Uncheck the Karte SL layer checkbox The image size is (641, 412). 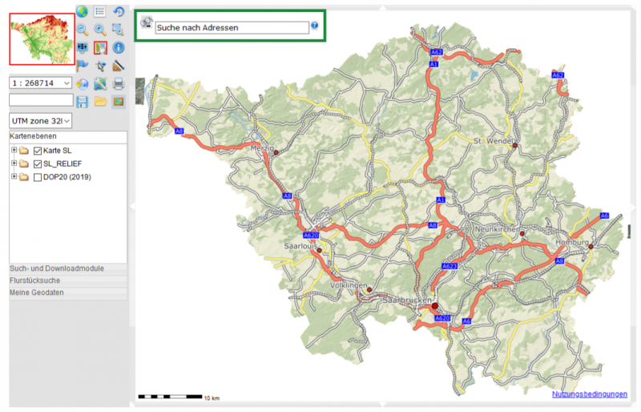[38, 151]
